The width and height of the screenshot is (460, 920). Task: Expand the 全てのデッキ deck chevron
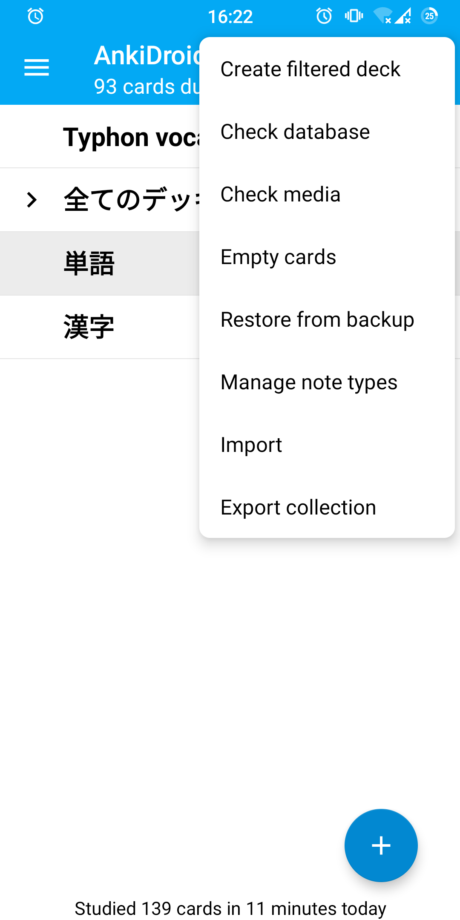tap(32, 200)
